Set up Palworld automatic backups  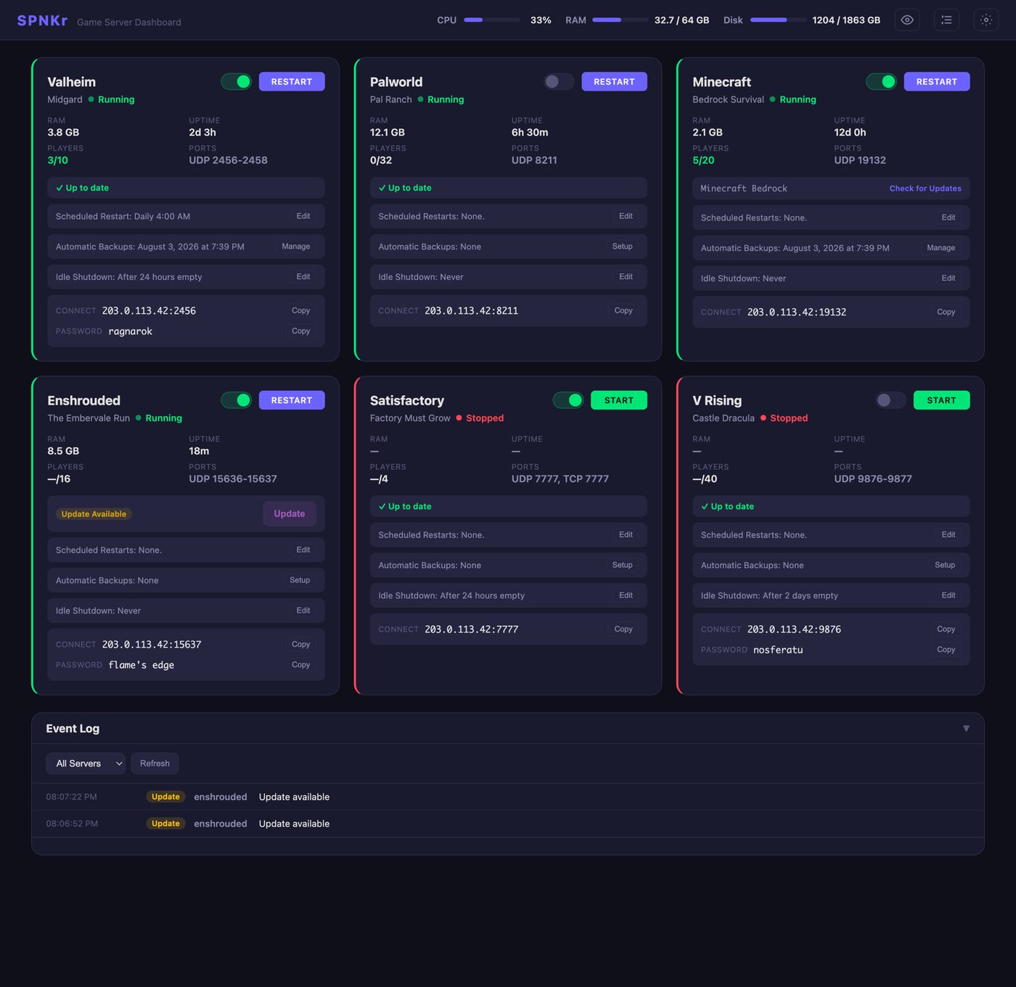point(623,247)
